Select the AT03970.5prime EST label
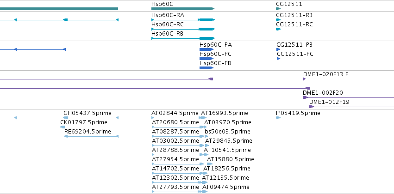 [228, 122]
